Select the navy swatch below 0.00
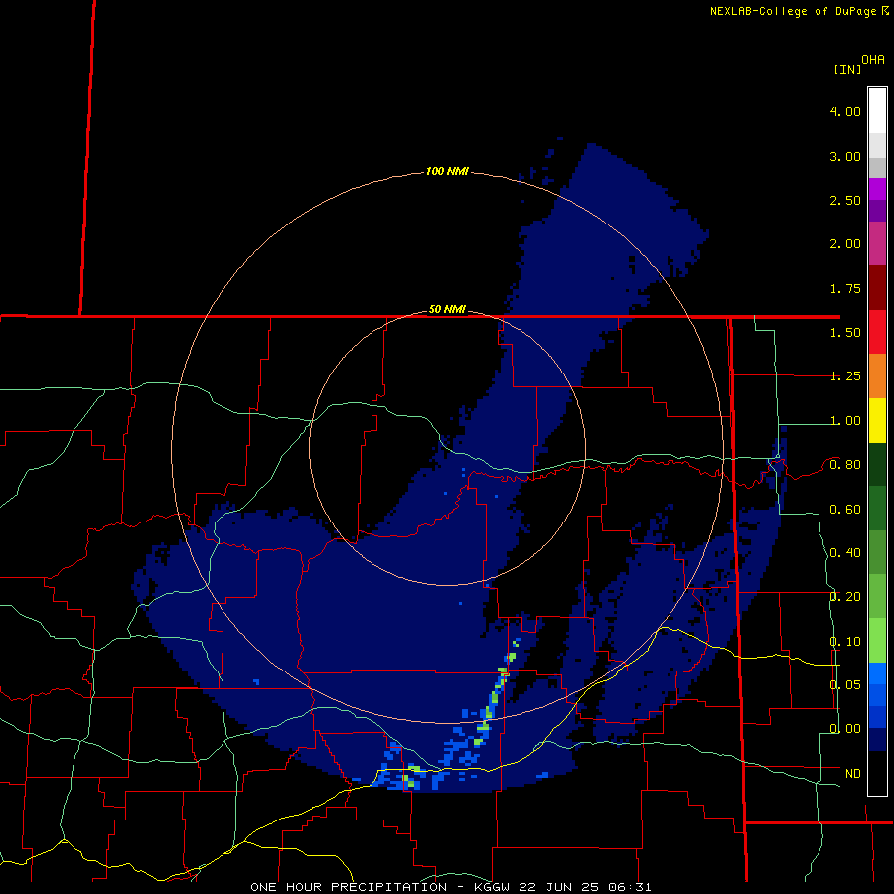This screenshot has width=894, height=894. click(877, 740)
